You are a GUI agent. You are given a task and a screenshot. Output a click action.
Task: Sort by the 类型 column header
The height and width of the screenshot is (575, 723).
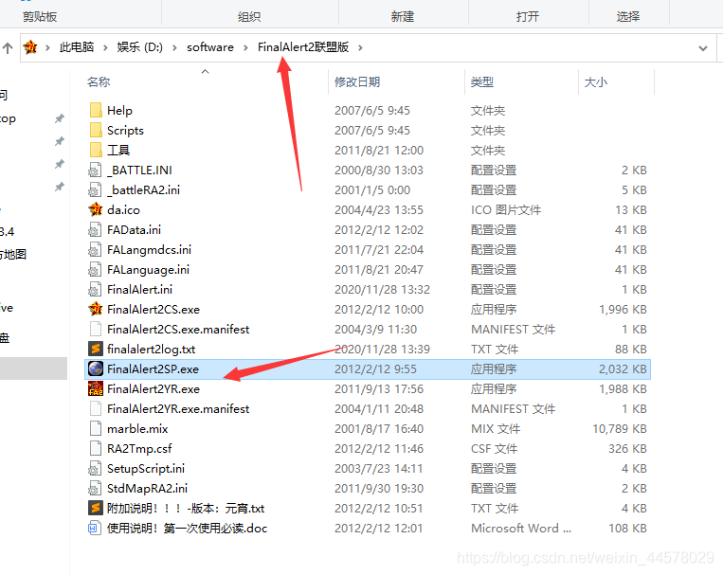[482, 82]
